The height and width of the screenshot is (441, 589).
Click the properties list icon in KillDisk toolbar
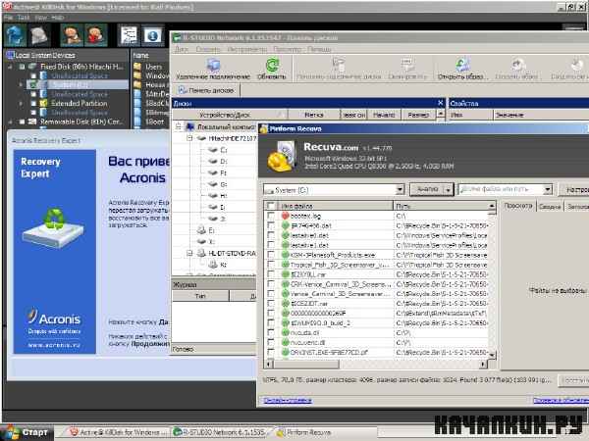(129, 35)
